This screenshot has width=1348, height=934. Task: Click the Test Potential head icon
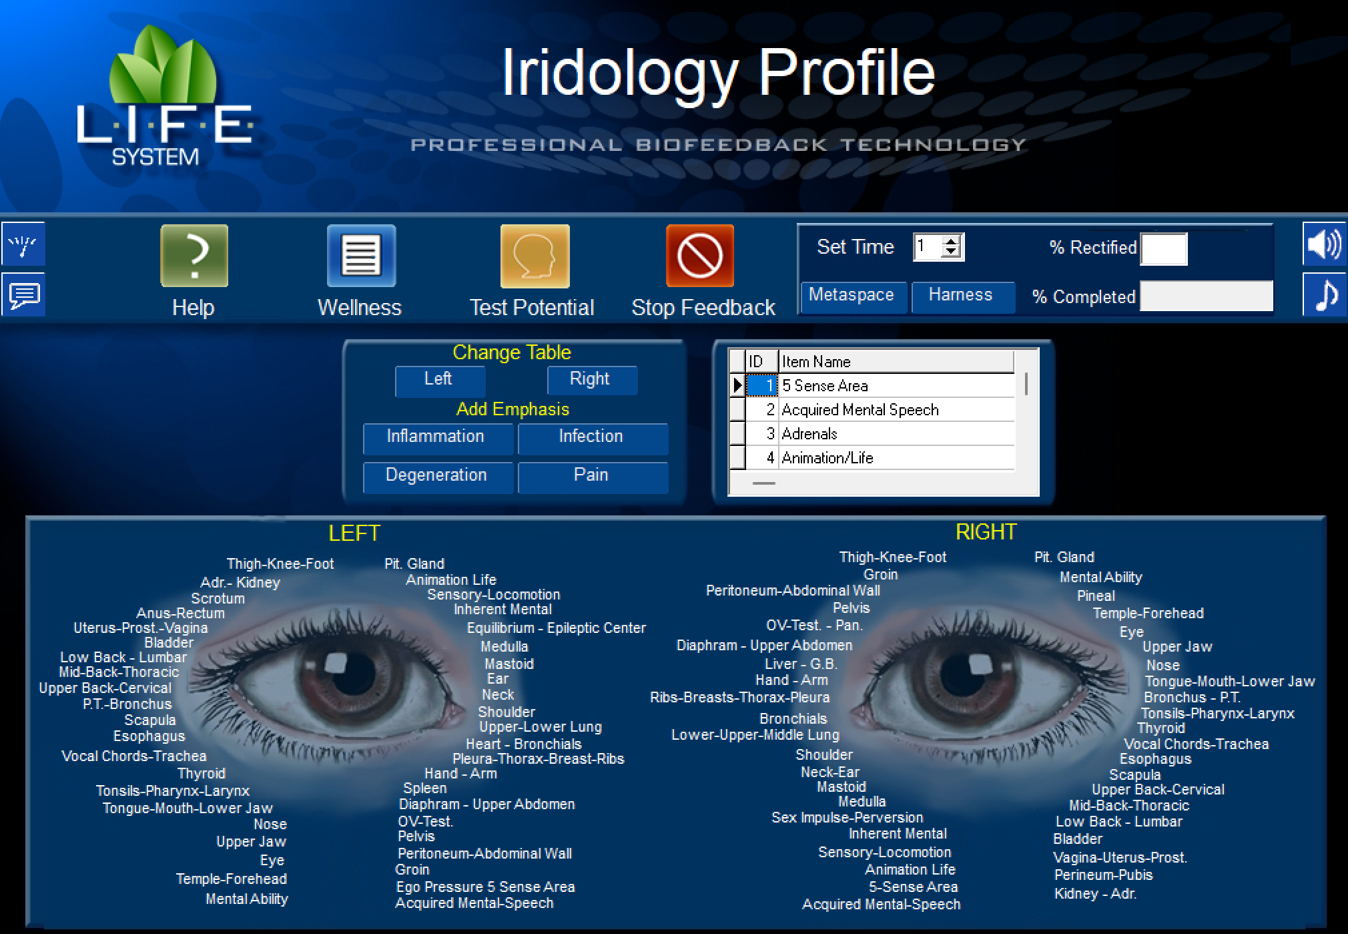[533, 256]
